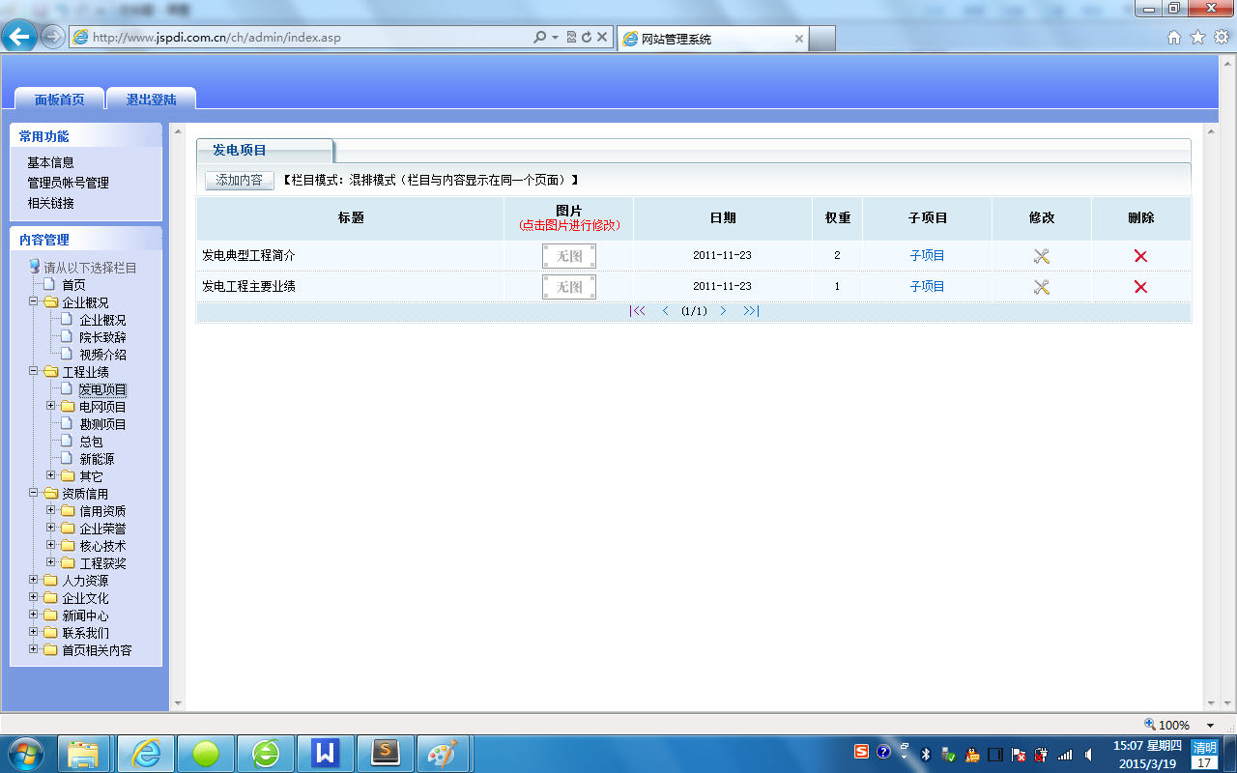Open the address bar search dropdown arrow
Viewport: 1237px width, 773px height.
tap(555, 38)
